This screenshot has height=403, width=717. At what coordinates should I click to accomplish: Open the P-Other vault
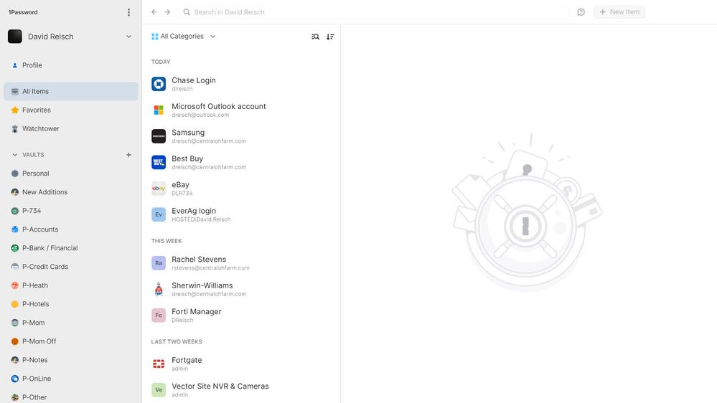click(71, 397)
